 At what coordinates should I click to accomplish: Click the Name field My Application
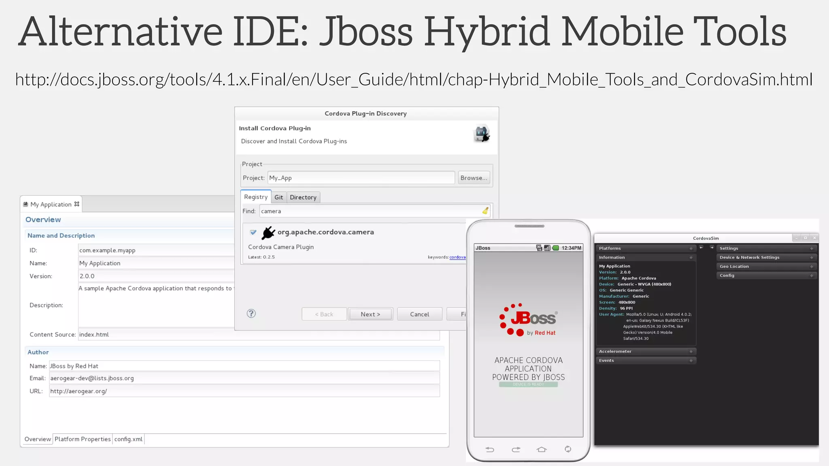[157, 263]
